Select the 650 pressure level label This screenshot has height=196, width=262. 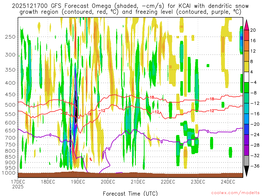point(10,130)
